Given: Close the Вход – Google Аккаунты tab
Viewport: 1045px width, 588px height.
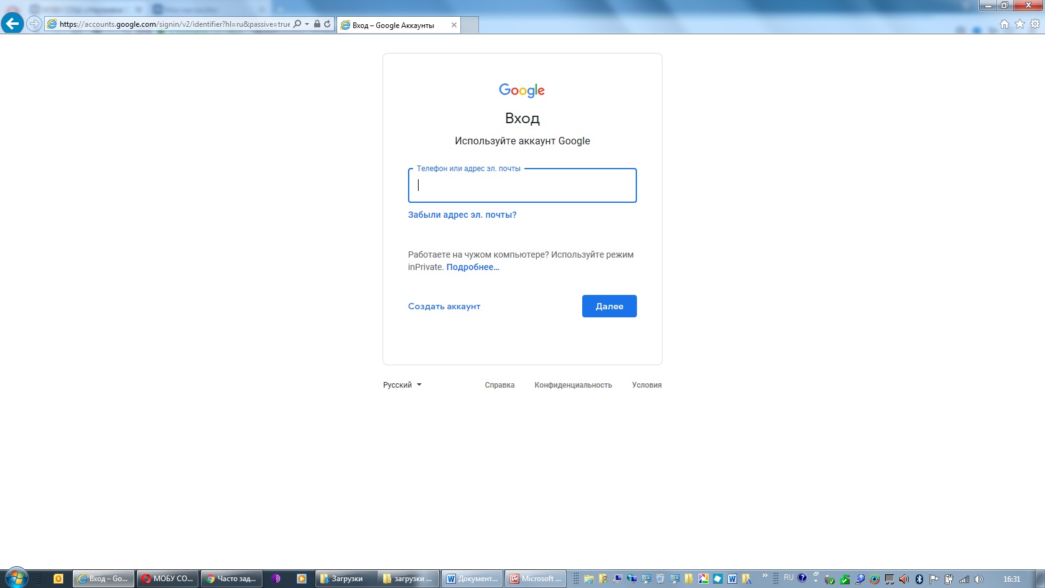Looking at the screenshot, I should pos(454,26).
